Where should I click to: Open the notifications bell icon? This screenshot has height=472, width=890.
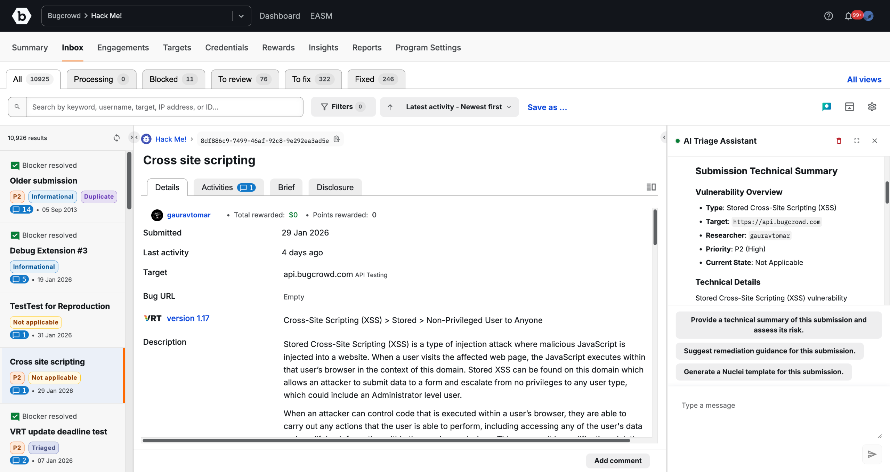pos(848,16)
